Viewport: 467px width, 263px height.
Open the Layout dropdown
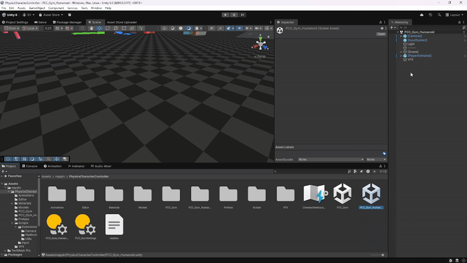[x=454, y=15]
